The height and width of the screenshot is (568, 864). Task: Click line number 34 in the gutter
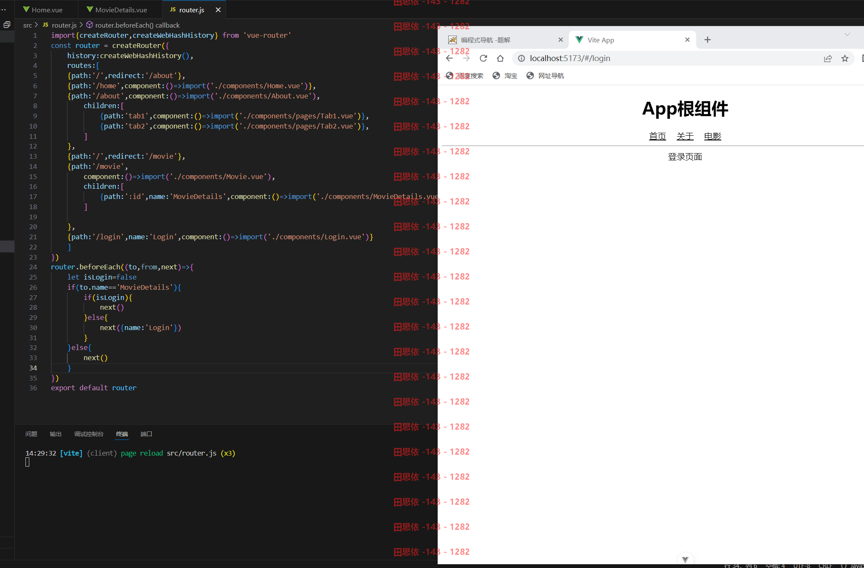click(33, 368)
